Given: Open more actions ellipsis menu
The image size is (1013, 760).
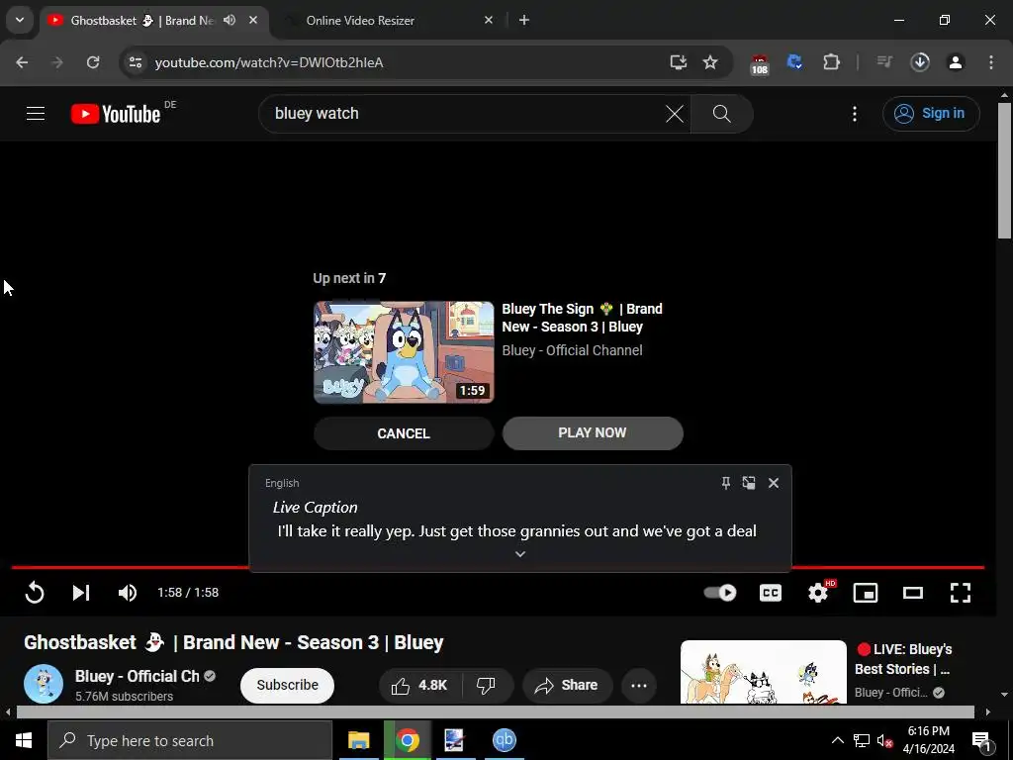Looking at the screenshot, I should (639, 685).
